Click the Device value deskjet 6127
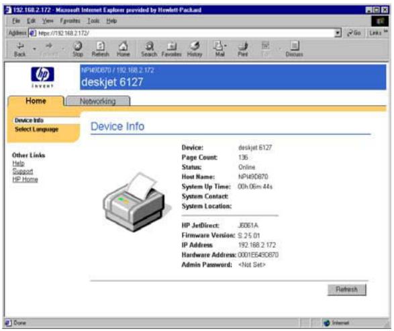 pyautogui.click(x=255, y=148)
